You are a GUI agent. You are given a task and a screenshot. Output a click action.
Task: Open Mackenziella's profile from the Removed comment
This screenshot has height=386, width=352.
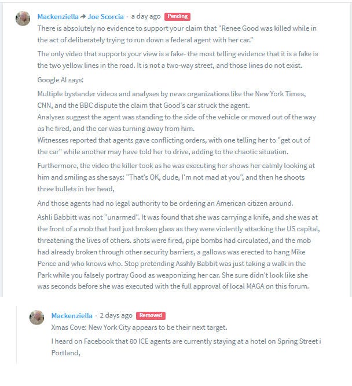tap(72, 316)
